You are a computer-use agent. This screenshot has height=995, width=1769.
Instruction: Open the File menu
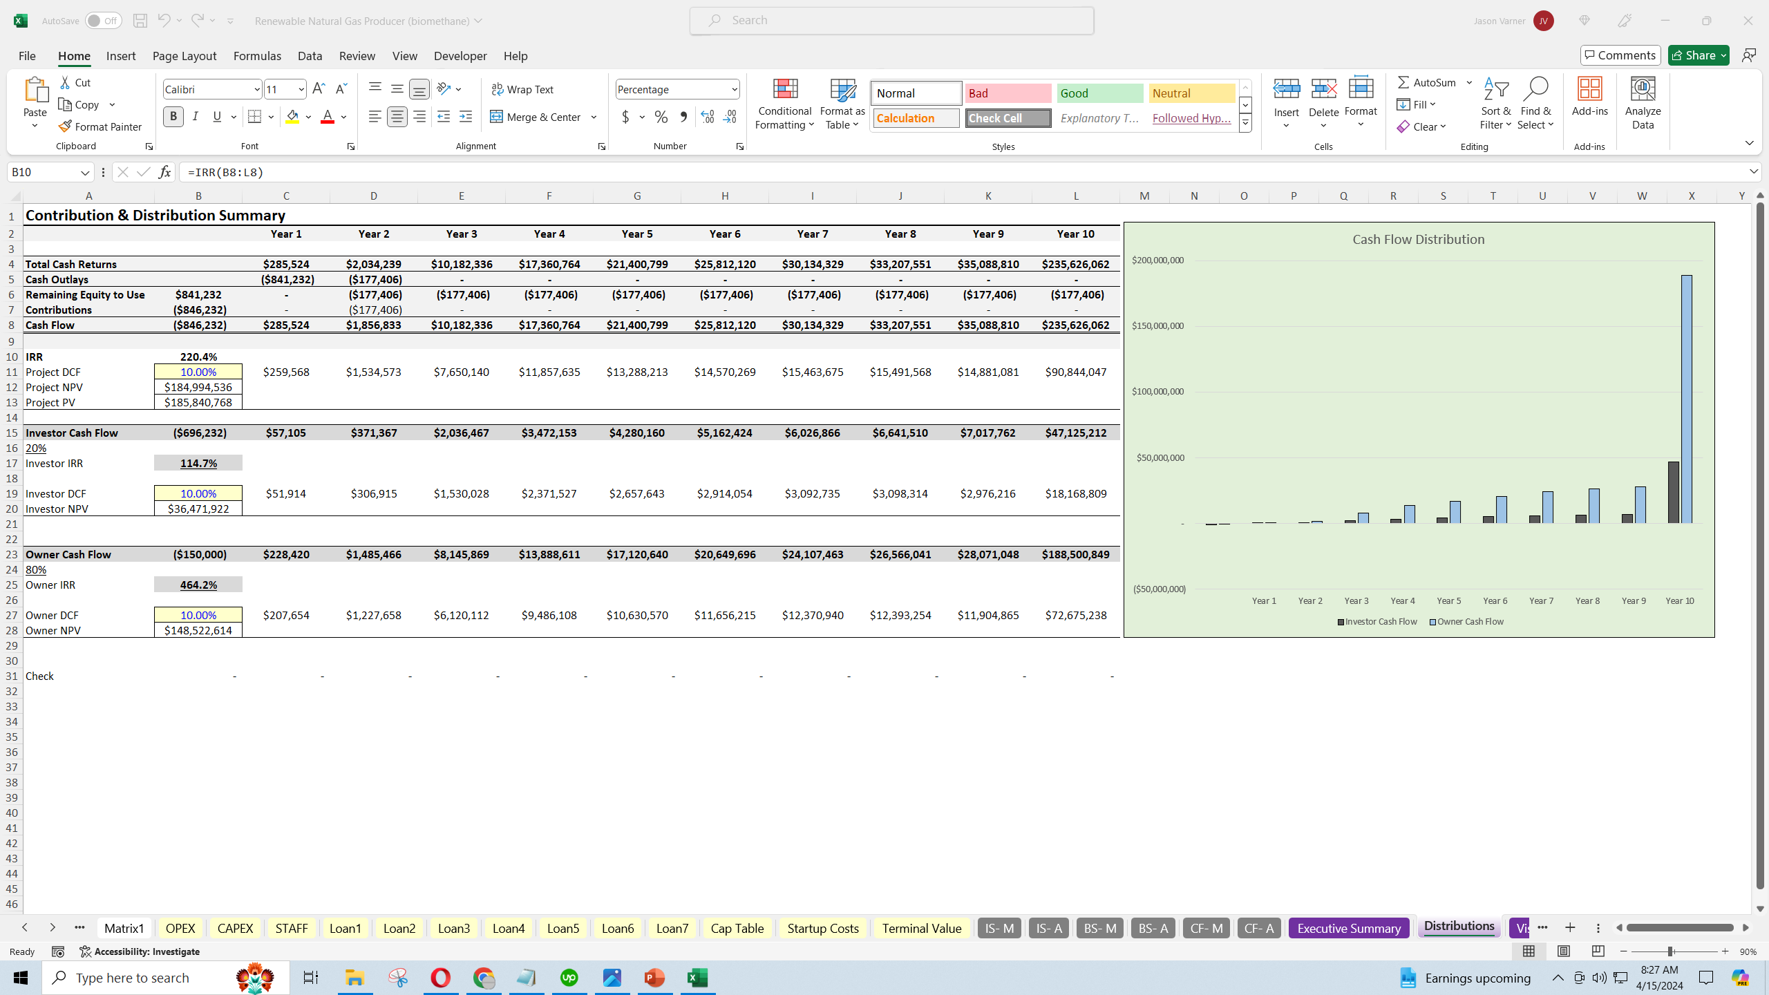27,56
